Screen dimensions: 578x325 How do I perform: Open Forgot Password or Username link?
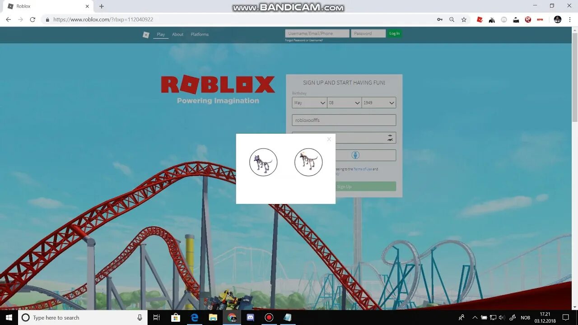(304, 41)
